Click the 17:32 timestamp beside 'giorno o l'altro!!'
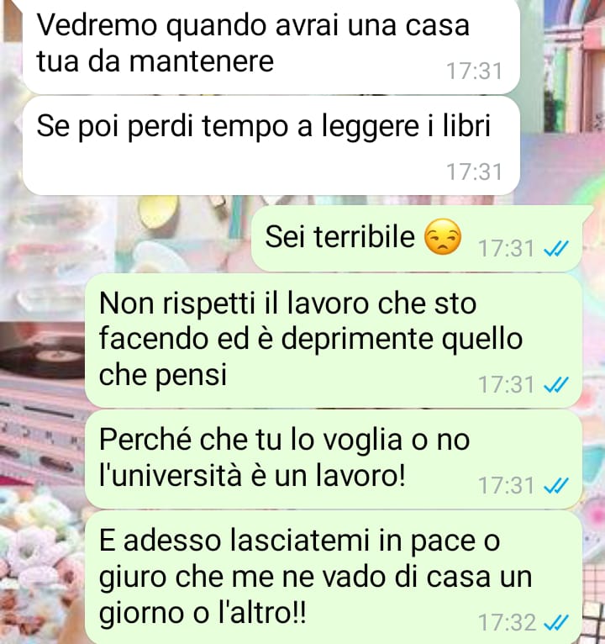The image size is (605, 644). click(x=508, y=622)
